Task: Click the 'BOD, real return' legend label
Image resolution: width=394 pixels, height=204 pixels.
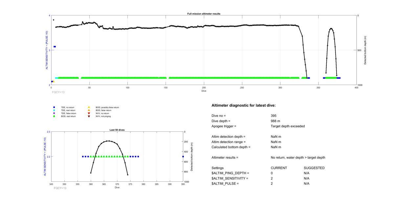Action: 68,116
